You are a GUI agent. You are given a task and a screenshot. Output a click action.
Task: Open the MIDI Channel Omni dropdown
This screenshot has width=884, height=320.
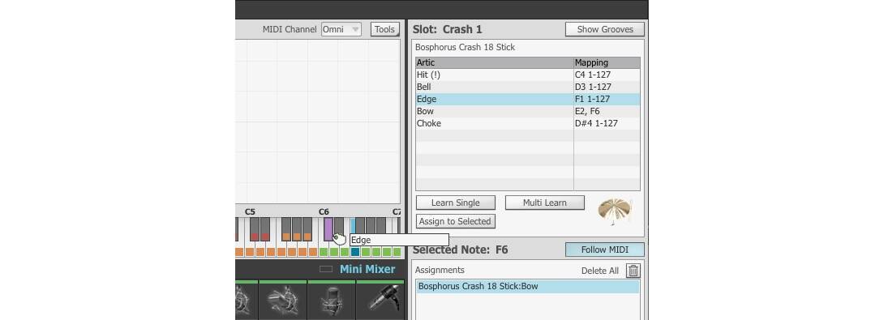(x=341, y=29)
